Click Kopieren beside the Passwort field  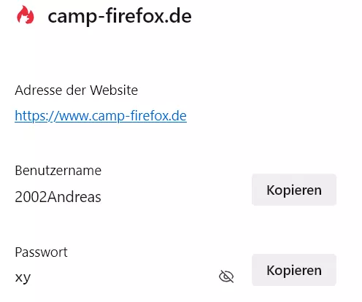tap(294, 270)
